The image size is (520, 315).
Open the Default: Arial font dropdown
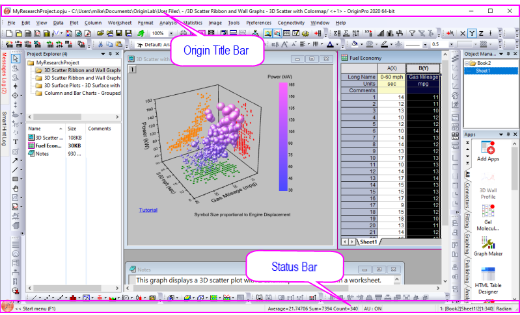(x=154, y=44)
